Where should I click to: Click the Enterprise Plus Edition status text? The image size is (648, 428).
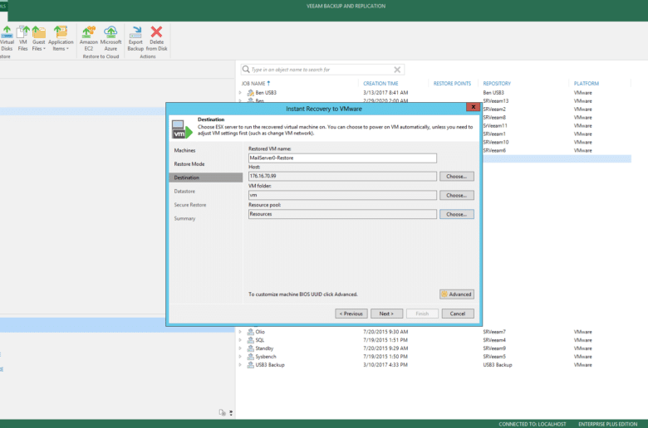(607, 425)
